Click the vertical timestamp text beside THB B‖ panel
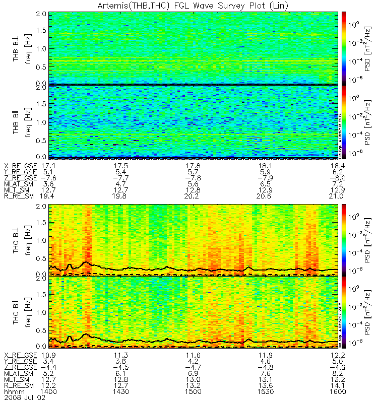378x403 pixels. tap(340, 136)
